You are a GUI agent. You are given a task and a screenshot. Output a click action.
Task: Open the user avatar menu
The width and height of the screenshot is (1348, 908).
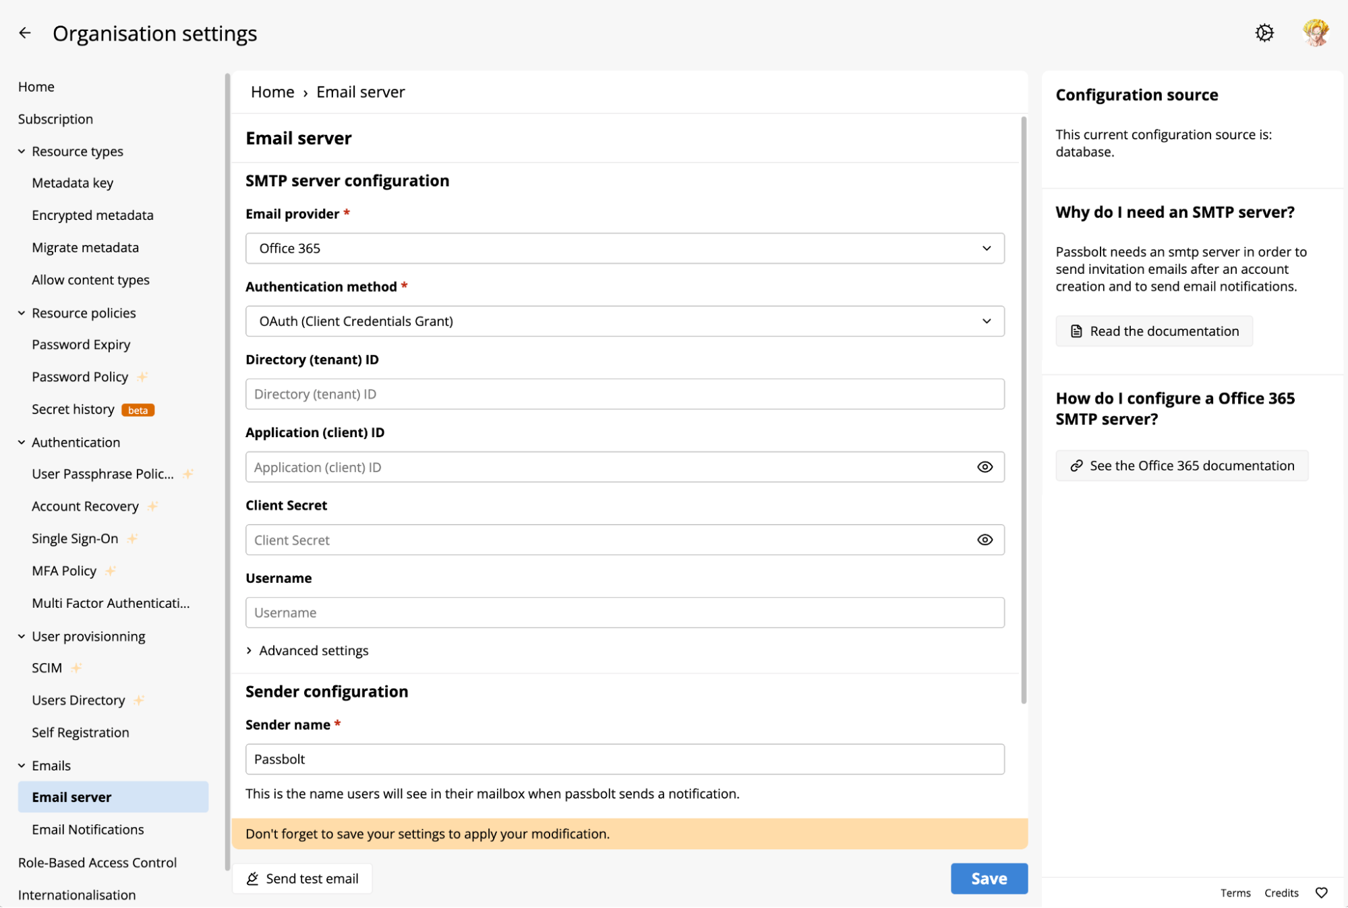point(1315,32)
